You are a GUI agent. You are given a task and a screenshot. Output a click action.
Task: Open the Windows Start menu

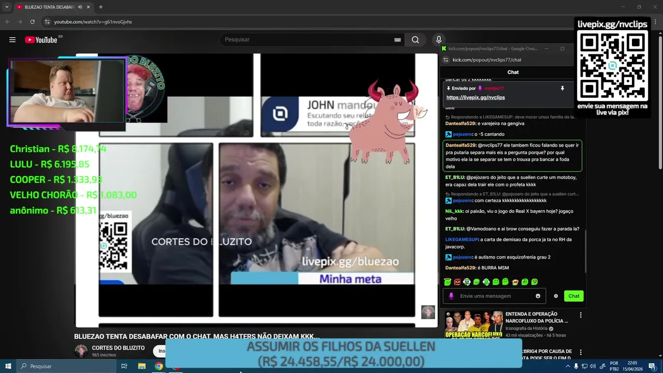8,366
